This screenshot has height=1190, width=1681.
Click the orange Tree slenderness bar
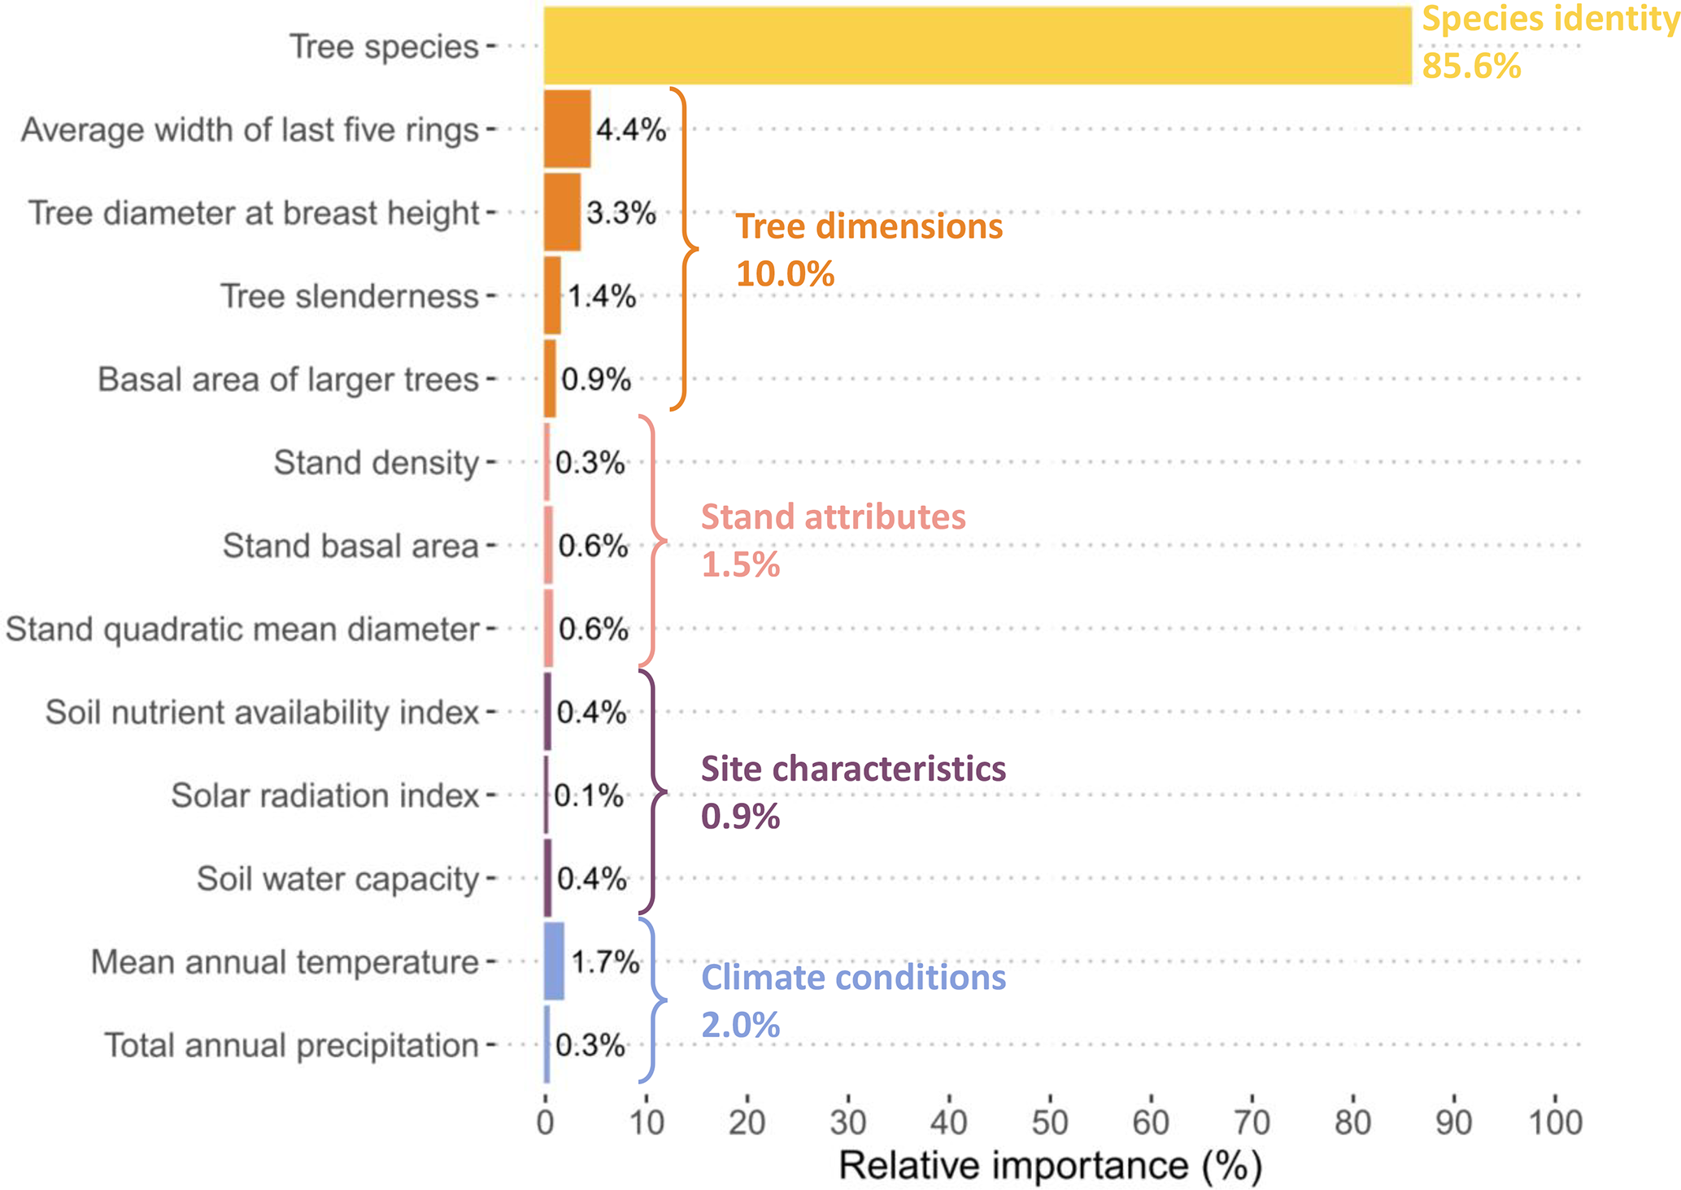552,295
